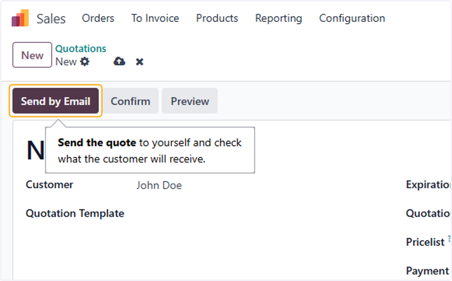Click the Send by Email button
Viewport: 452px width, 281px height.
click(55, 101)
